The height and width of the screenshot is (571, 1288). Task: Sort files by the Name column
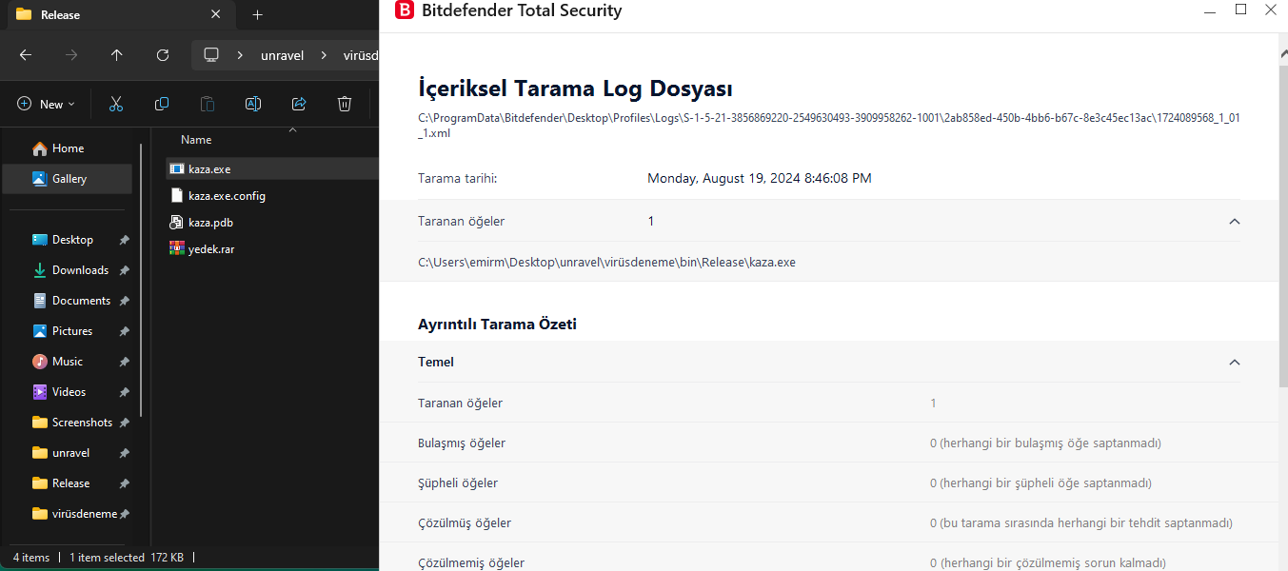coord(196,140)
